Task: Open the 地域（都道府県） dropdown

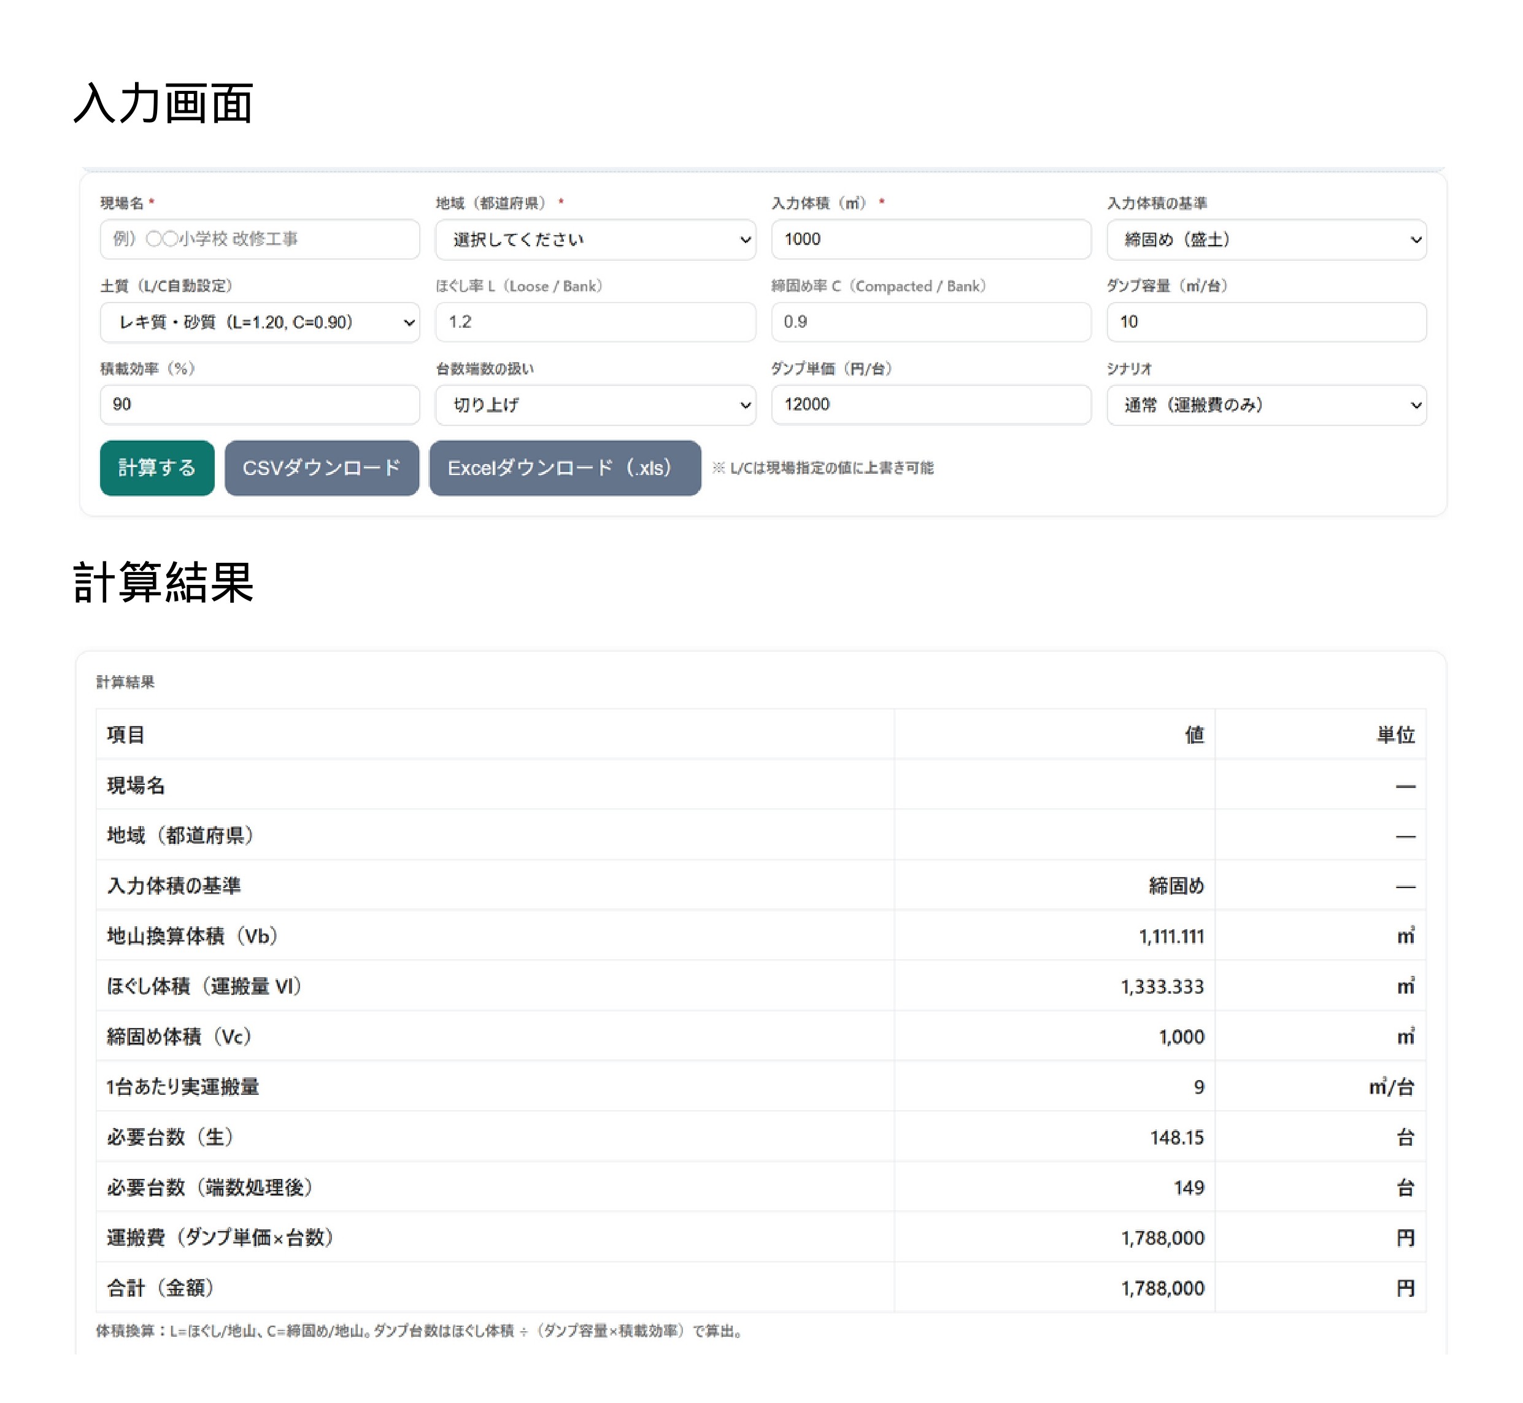Action: coord(595,240)
